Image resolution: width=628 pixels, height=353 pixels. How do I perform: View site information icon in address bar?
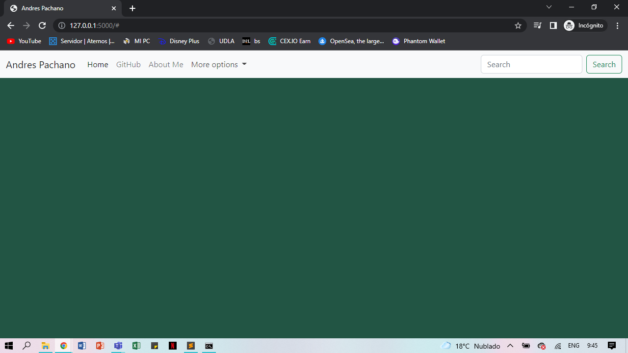(x=62, y=25)
